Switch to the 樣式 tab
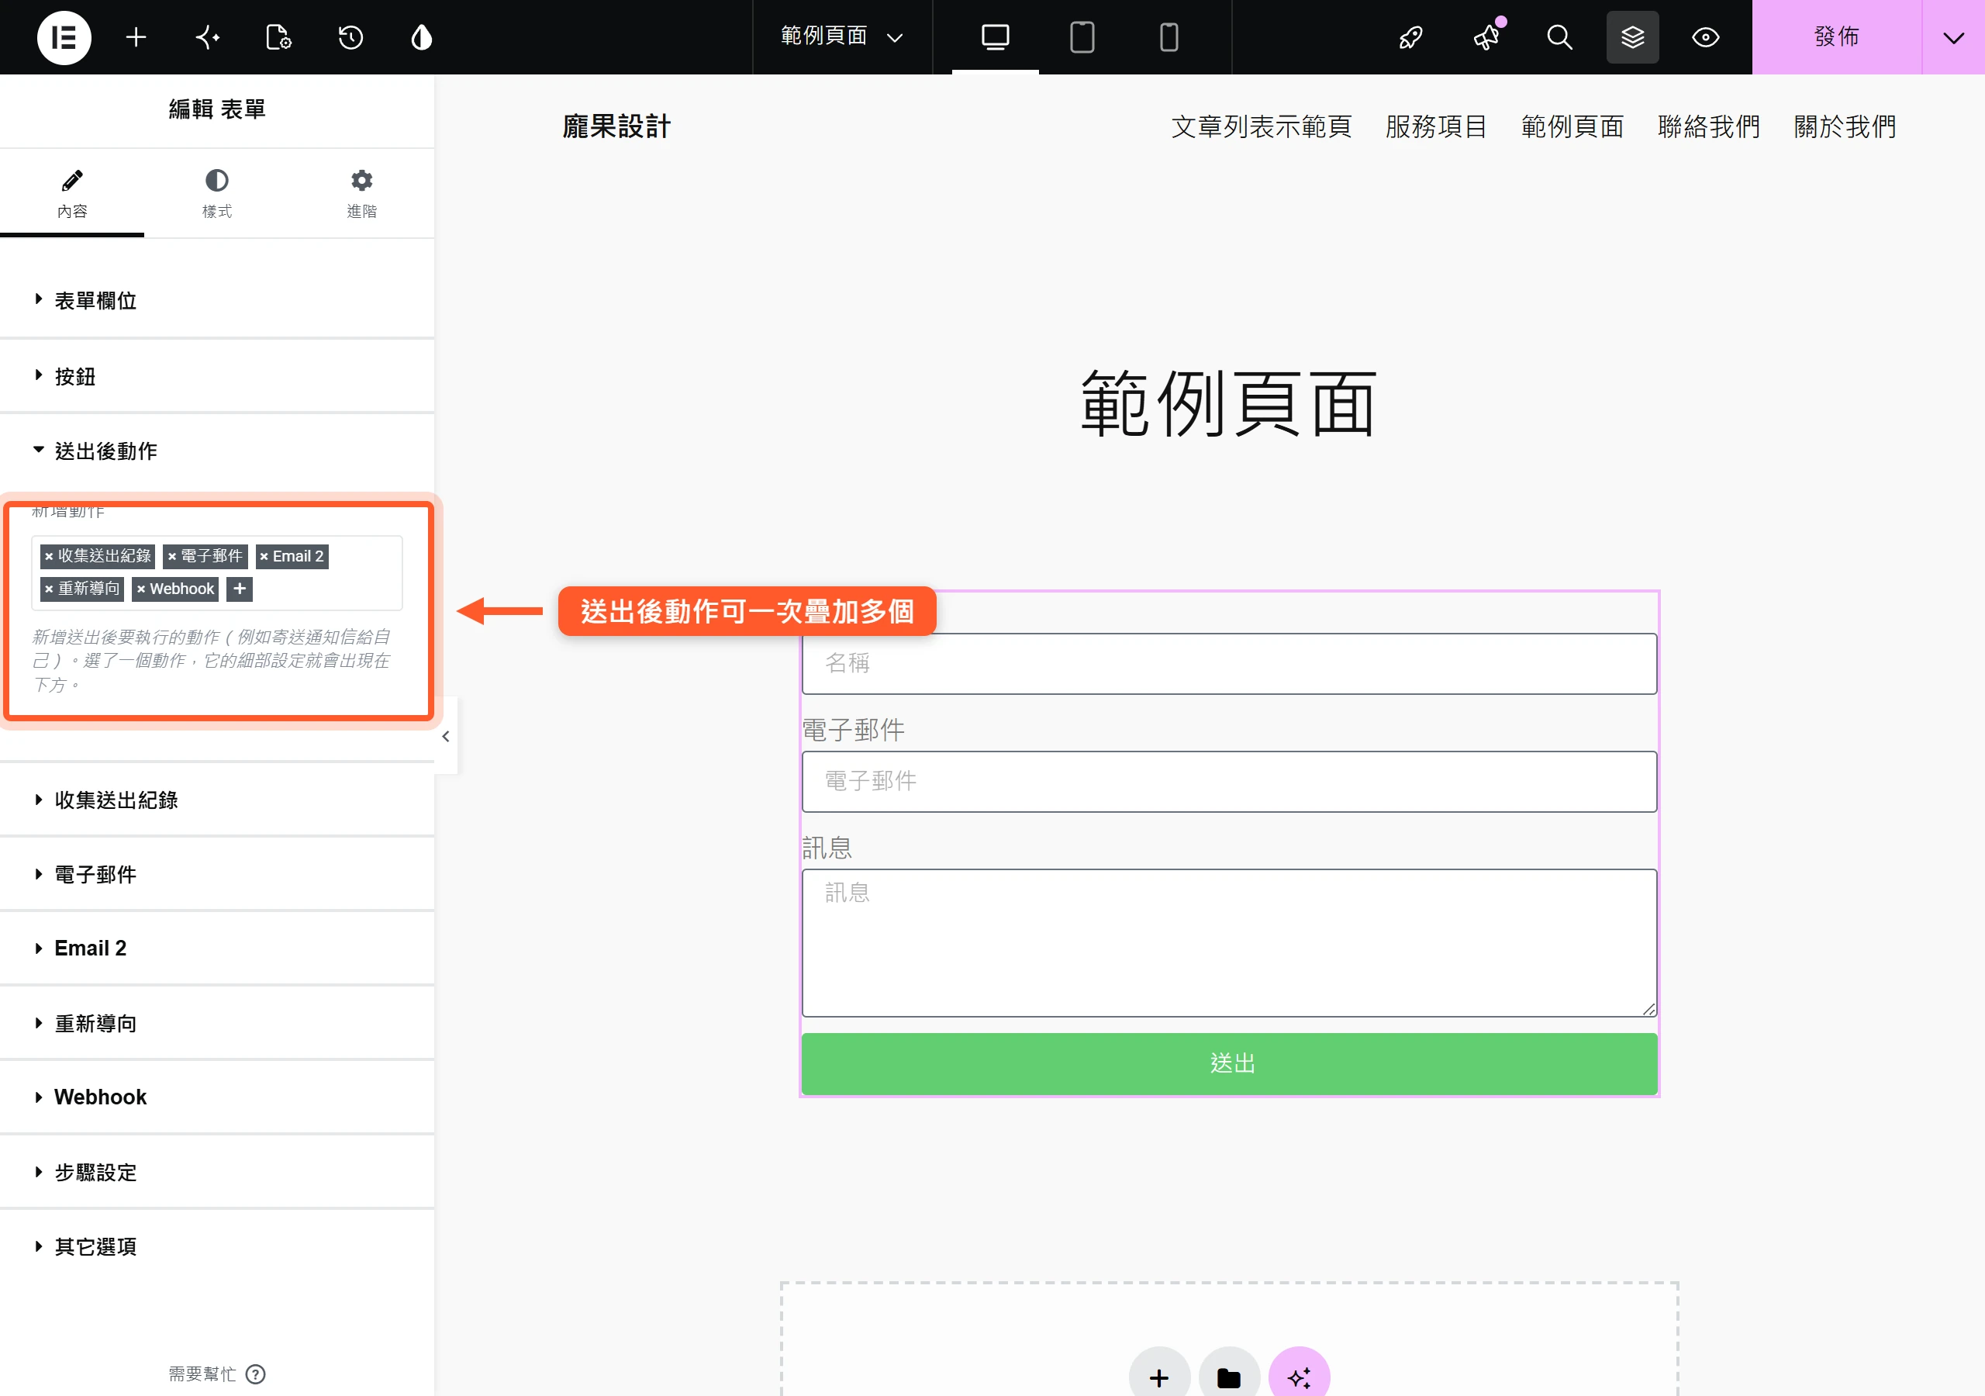This screenshot has height=1396, width=1985. [x=217, y=194]
